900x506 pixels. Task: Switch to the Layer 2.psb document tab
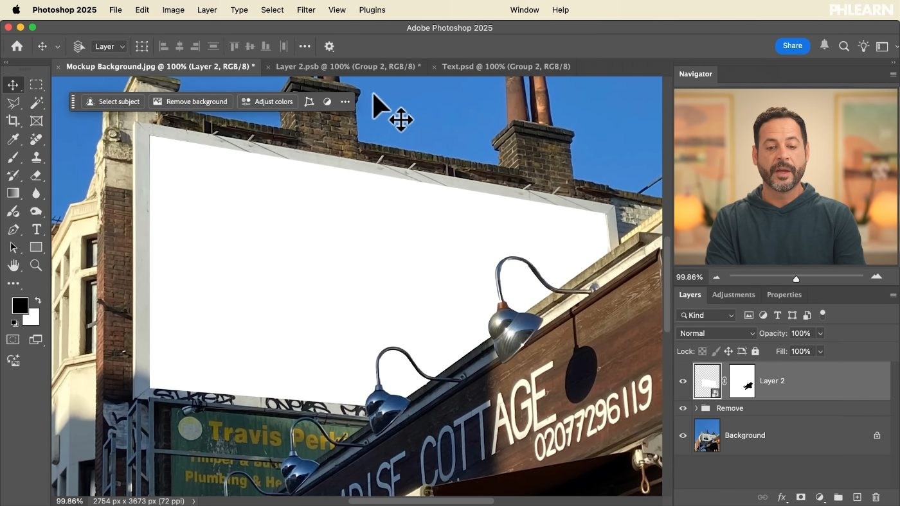click(x=348, y=67)
